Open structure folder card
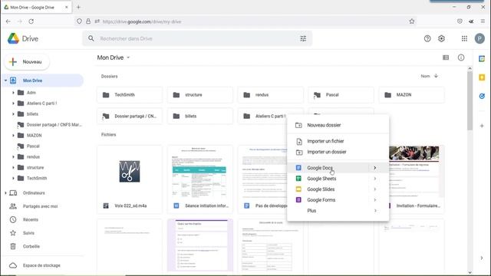Image resolution: width=491 pixels, height=276 pixels. [200, 95]
